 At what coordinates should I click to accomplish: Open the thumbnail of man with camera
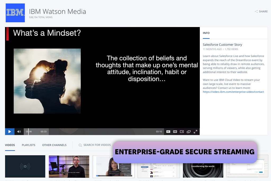[x=69, y=167]
